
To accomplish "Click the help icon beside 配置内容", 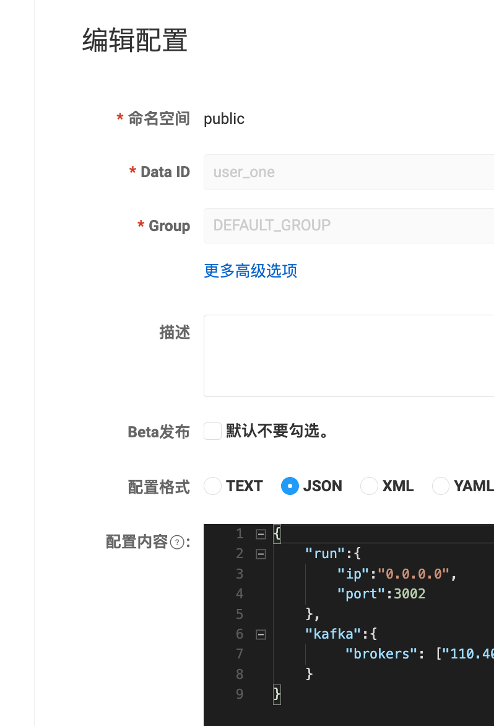I will pos(177,542).
